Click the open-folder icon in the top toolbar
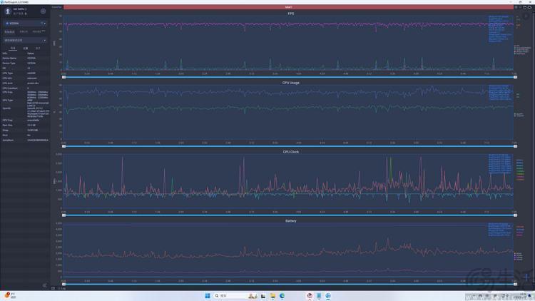Viewport: 535px width, 301px height. [x=525, y=7]
